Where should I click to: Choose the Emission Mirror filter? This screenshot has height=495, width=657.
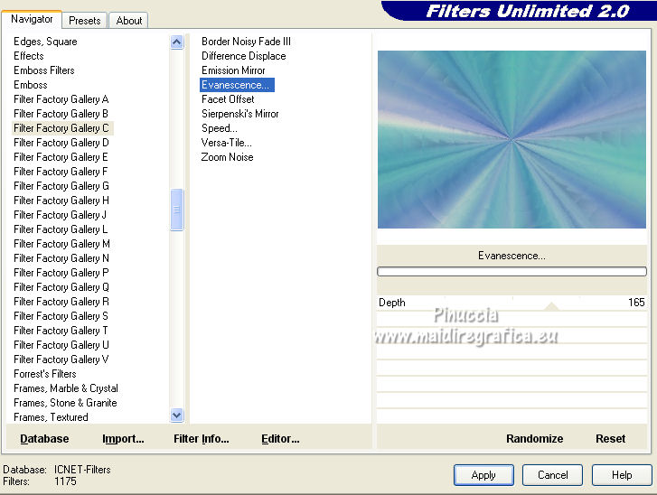click(233, 70)
